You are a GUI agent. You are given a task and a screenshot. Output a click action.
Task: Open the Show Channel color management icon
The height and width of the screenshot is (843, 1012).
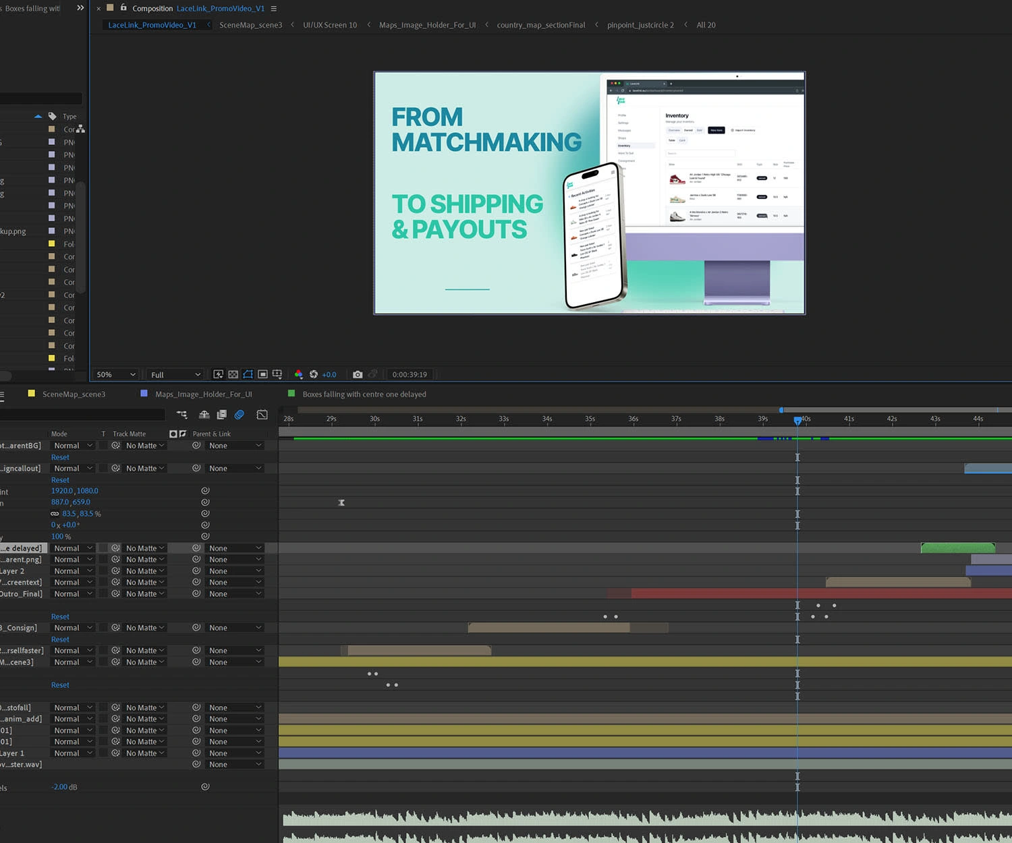point(298,374)
